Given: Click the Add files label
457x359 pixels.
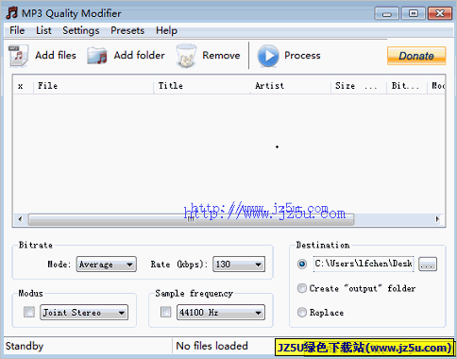Looking at the screenshot, I should click(56, 56).
